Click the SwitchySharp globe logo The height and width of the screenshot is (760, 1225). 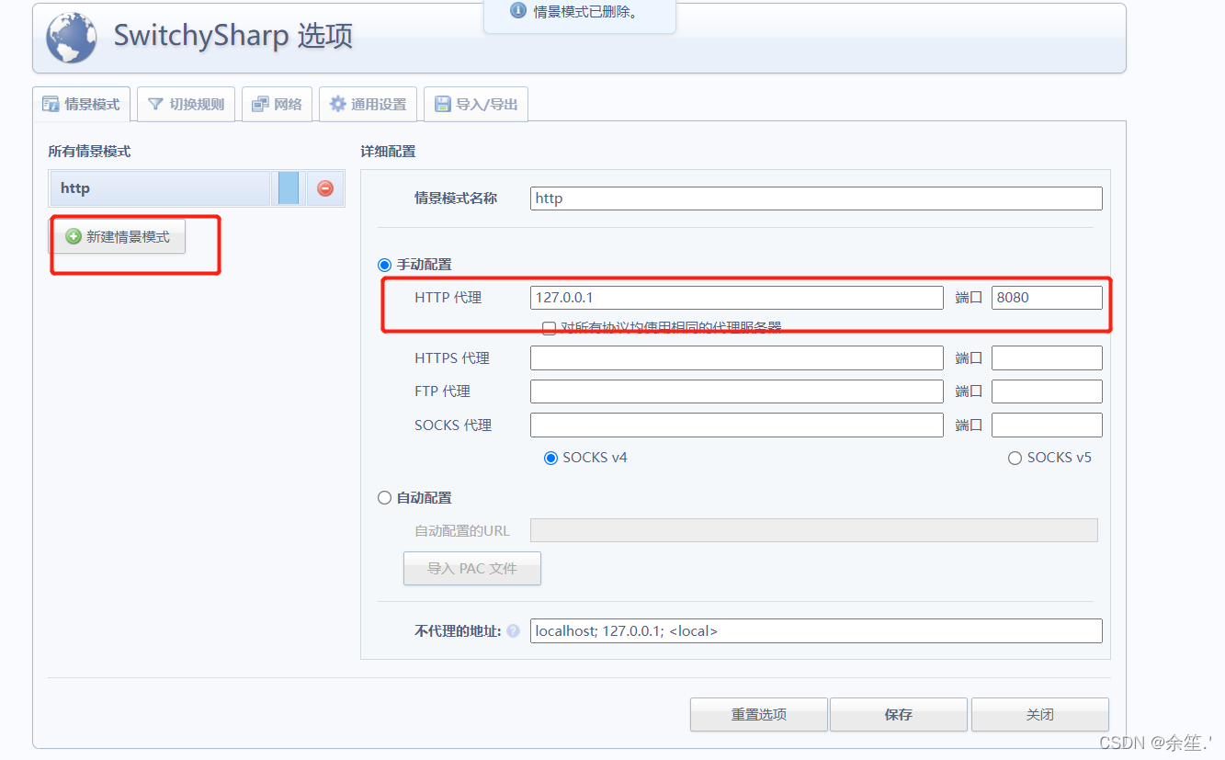(72, 37)
